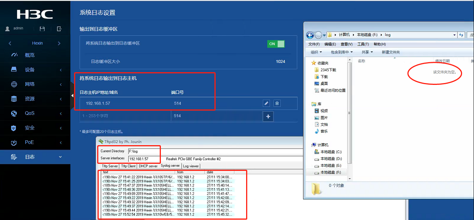Open 文件(F) menu in Explorer
Screen dimensions: 474x220
click(314, 44)
